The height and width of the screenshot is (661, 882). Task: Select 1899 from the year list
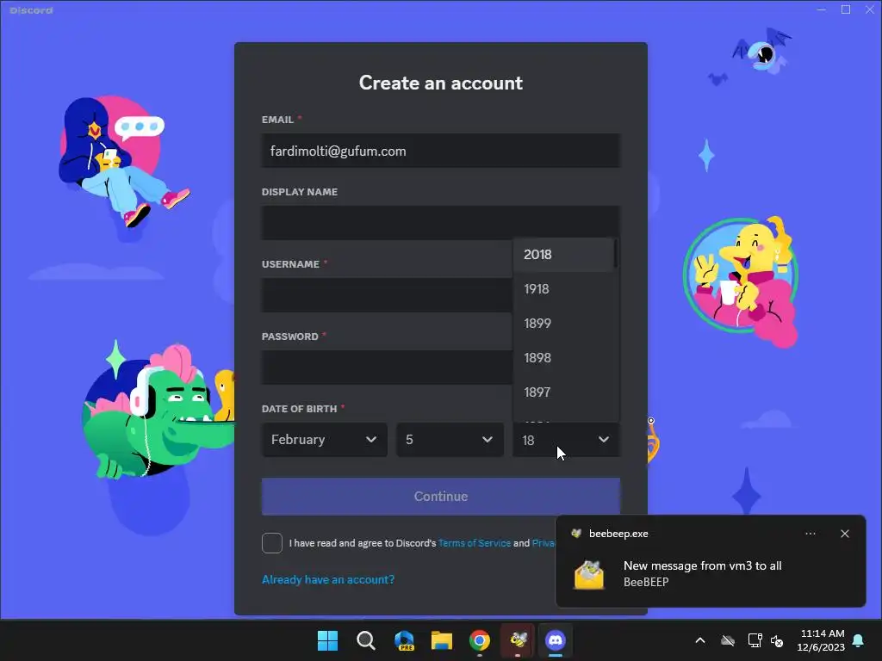563,324
